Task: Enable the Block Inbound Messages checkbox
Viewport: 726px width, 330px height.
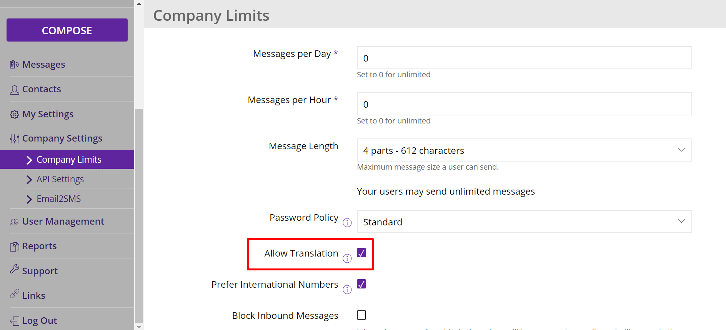Action: [361, 315]
